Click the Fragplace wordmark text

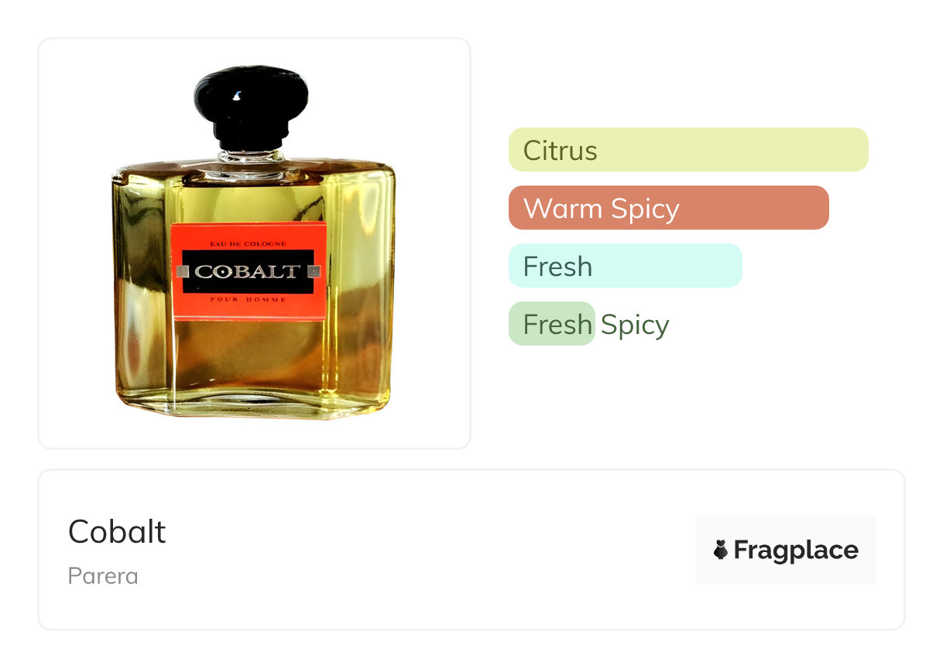796,550
